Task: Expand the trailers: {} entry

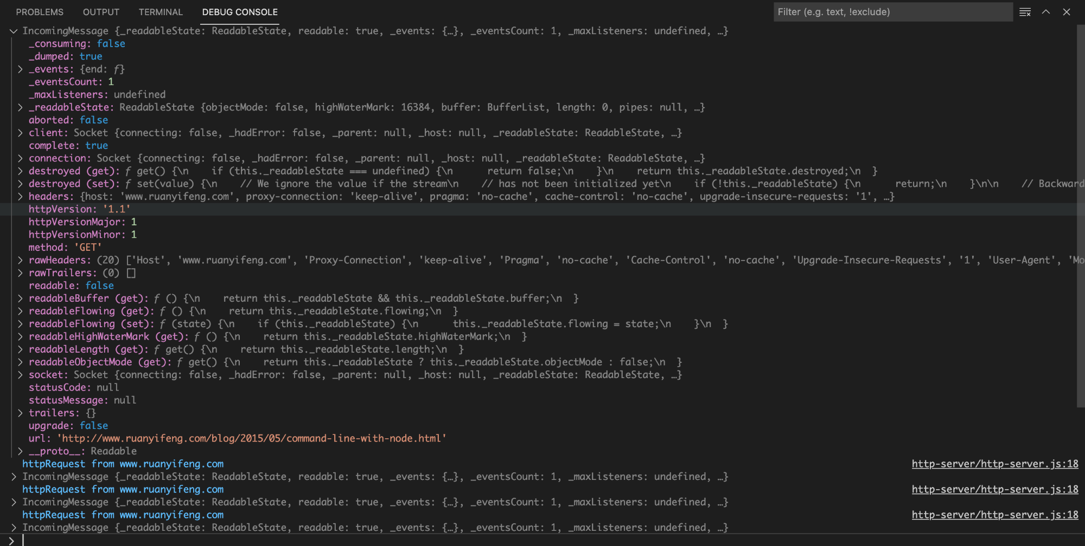Action: coord(20,413)
